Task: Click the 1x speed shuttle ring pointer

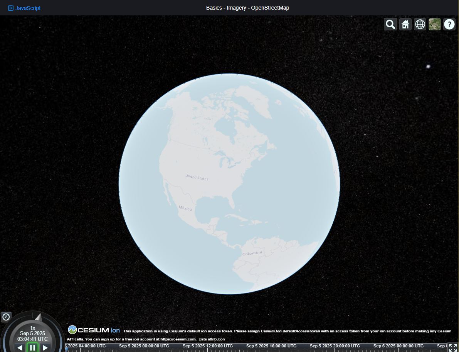Action: 39,317
